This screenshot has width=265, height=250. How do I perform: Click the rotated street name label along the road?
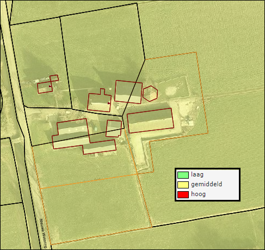(x=44, y=234)
